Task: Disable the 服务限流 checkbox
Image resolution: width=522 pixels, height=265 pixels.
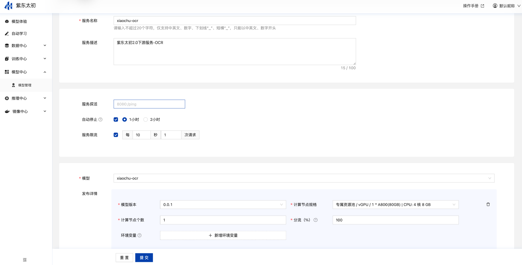Action: [116, 135]
